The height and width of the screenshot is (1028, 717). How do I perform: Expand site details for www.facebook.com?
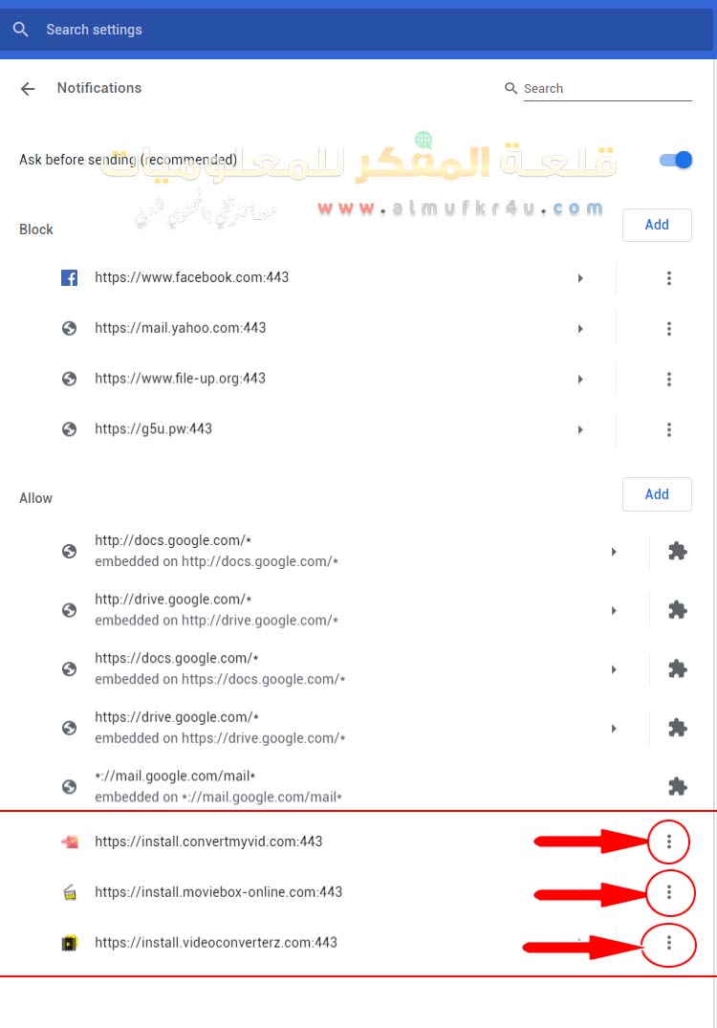[x=580, y=278]
